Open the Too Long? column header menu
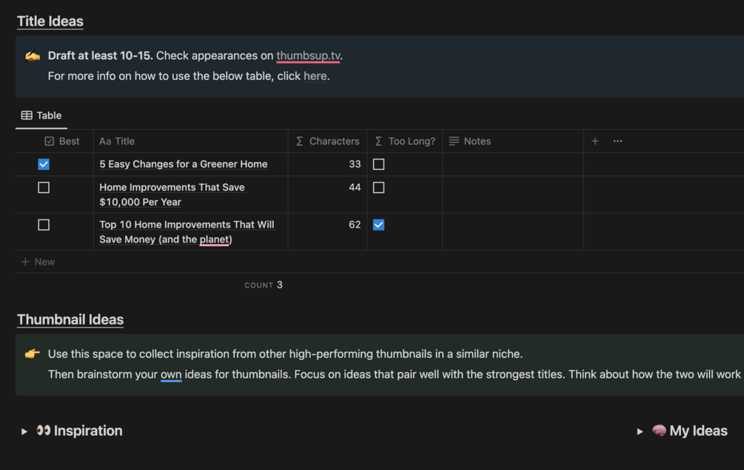 point(405,141)
